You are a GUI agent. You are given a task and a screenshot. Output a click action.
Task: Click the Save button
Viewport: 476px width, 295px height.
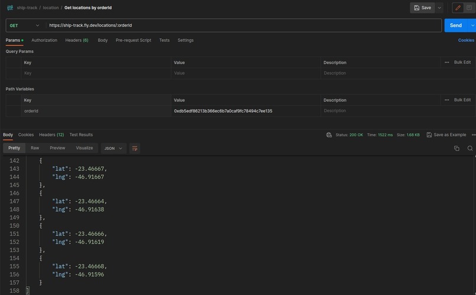[422, 8]
